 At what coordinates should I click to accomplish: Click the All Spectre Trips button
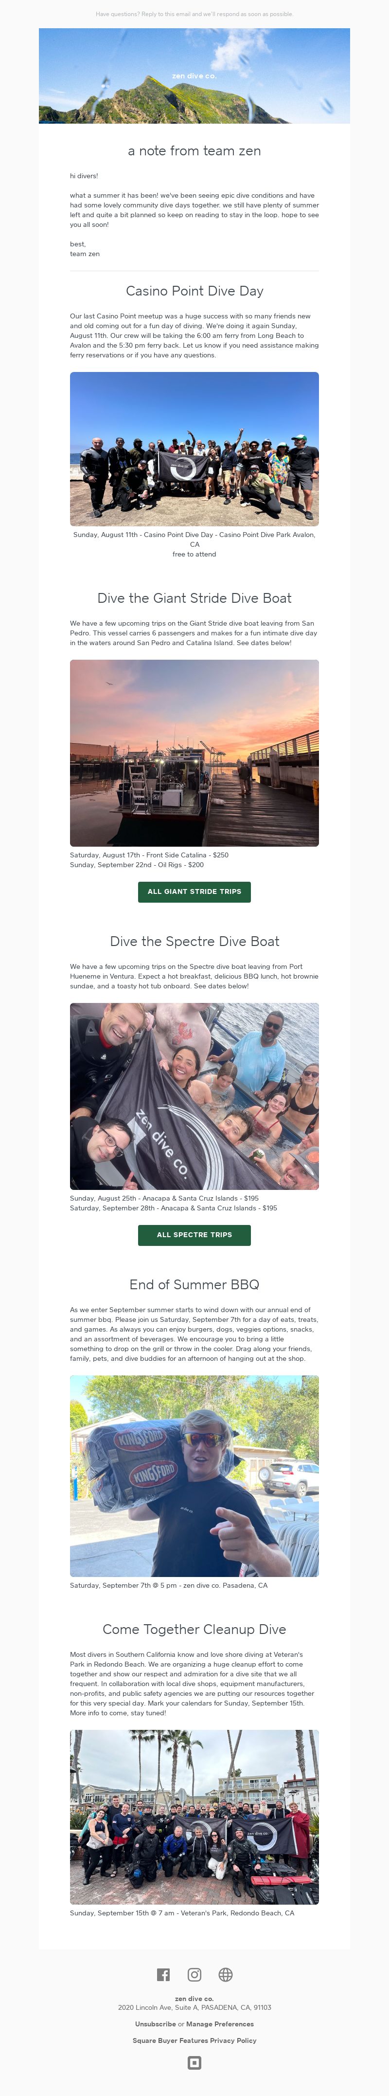194,1235
